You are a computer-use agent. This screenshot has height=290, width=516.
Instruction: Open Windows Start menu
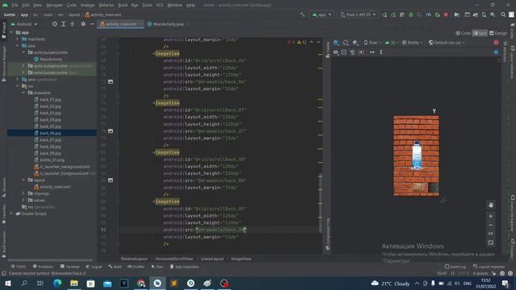pyautogui.click(x=7, y=283)
